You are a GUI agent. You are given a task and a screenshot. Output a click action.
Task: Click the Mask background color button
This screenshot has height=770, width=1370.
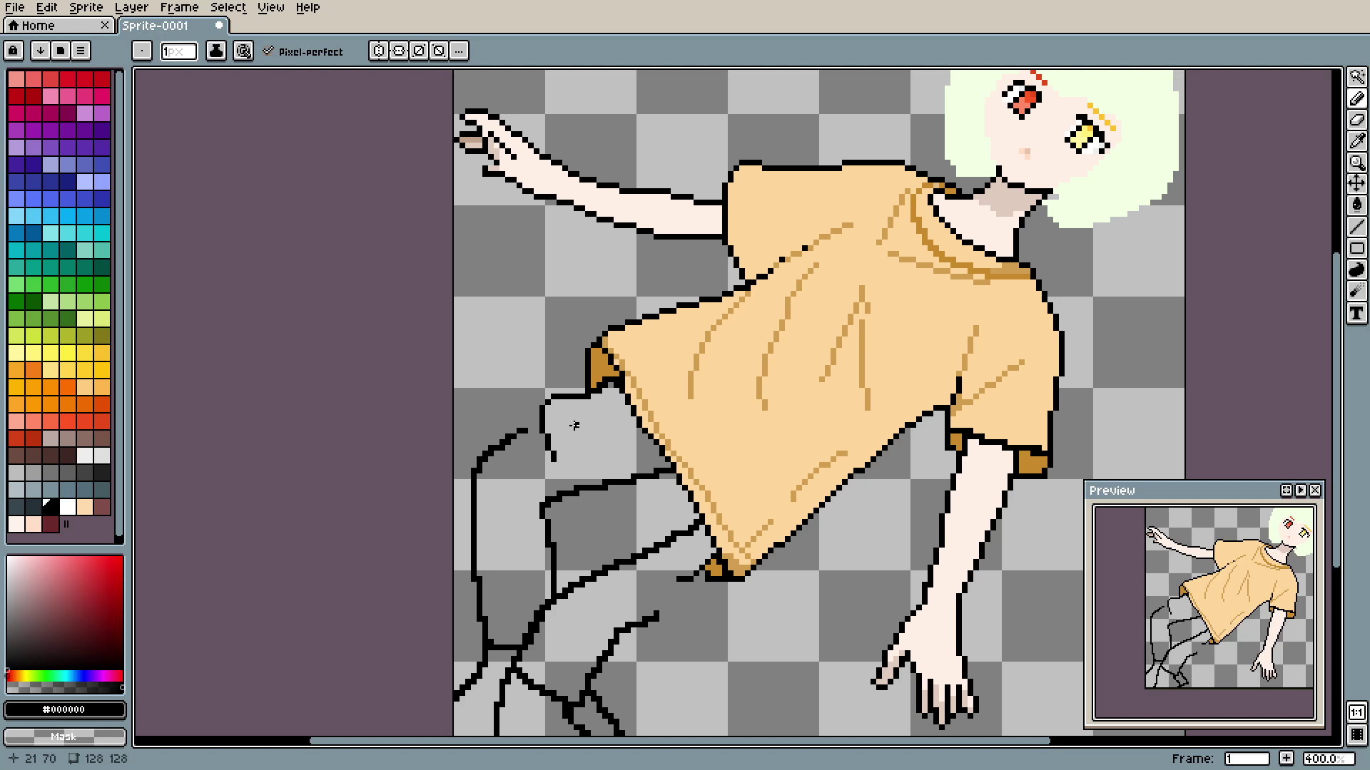(x=64, y=736)
